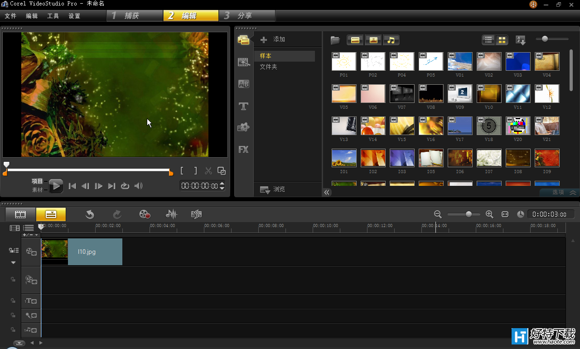The width and height of the screenshot is (580, 349).
Task: Sort library clips with the AZ icon
Action: click(521, 40)
